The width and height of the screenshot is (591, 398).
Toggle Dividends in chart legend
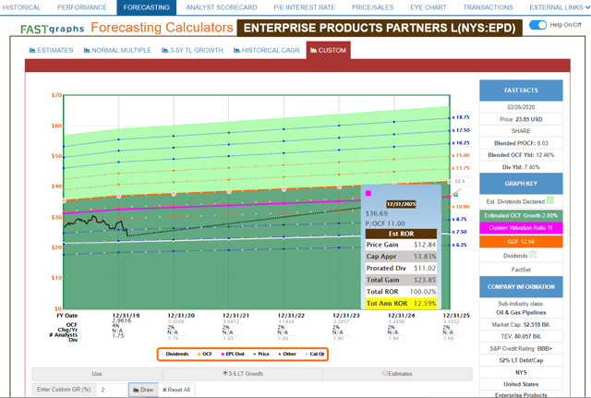175,354
